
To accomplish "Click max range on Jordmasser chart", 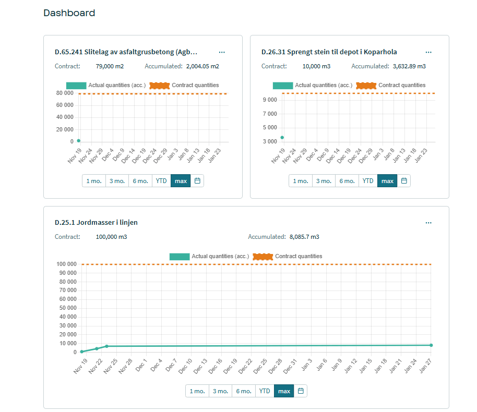I will [284, 391].
